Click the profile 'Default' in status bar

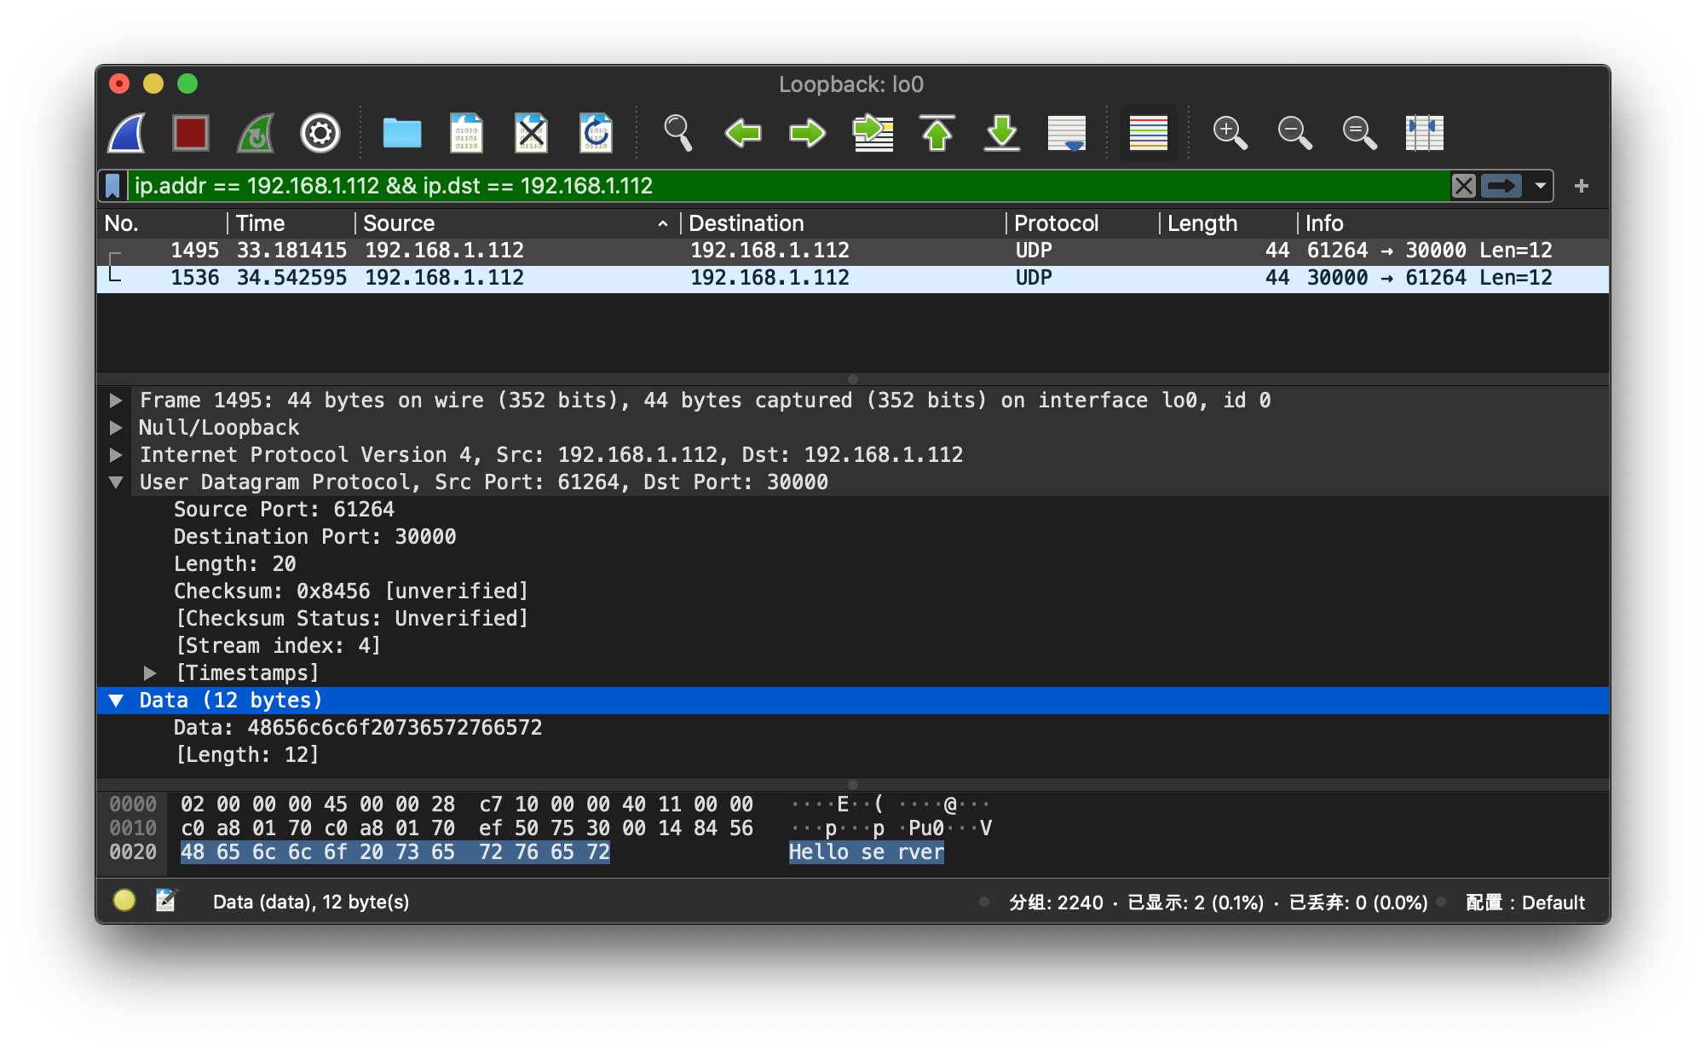(1525, 903)
